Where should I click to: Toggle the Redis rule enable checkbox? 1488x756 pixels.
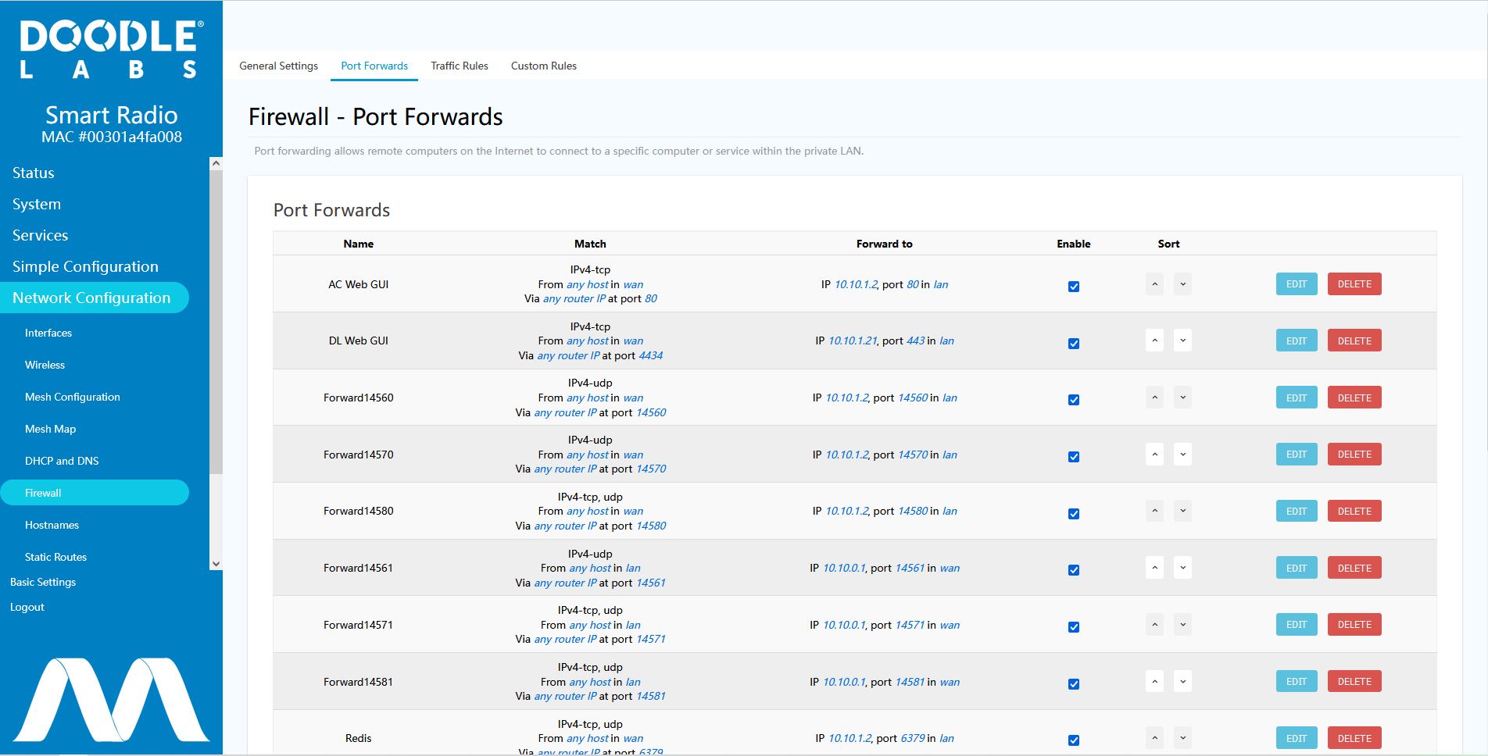tap(1073, 740)
